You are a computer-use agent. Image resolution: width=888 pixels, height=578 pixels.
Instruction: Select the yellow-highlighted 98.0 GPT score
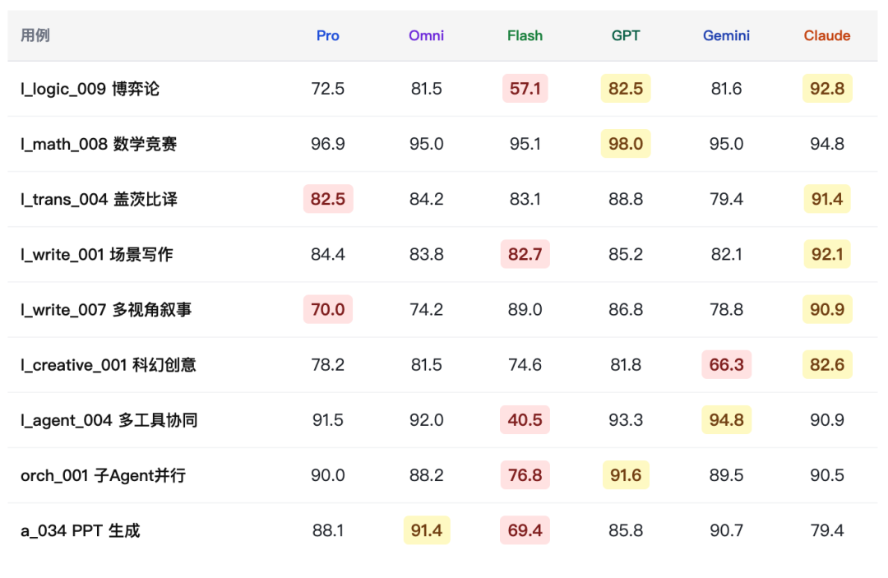click(x=626, y=144)
